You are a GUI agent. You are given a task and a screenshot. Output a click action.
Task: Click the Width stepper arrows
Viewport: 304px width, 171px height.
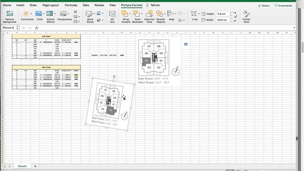pos(231,20)
